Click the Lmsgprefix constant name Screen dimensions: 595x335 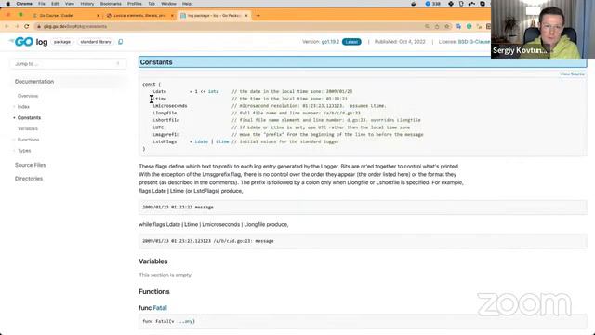tap(165, 134)
